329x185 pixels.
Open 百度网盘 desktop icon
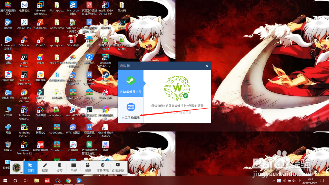click(x=73, y=146)
